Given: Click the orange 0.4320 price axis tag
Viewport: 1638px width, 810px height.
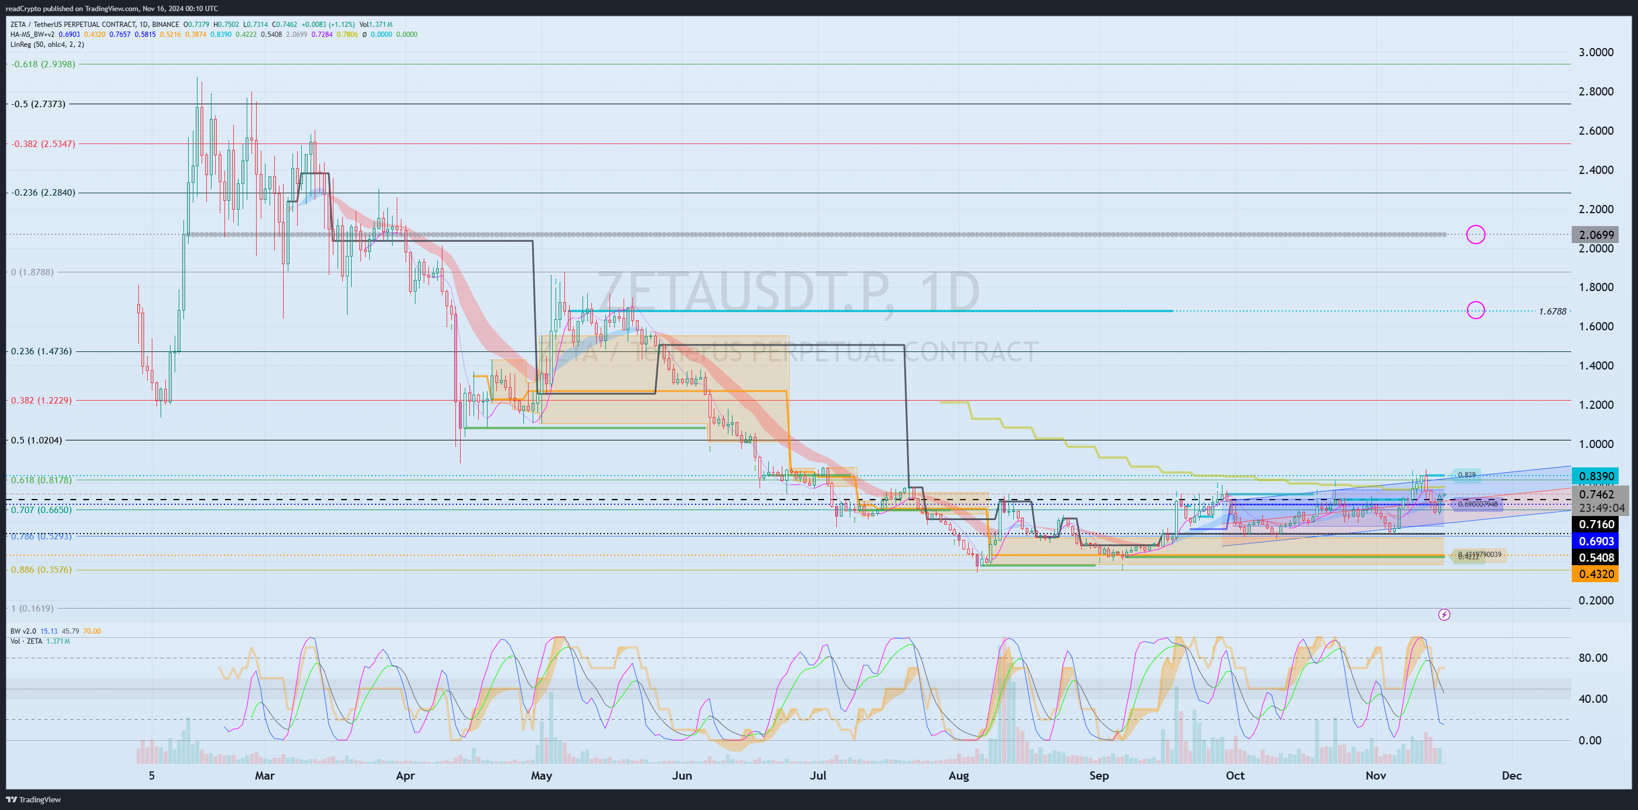Looking at the screenshot, I should 1595,575.
